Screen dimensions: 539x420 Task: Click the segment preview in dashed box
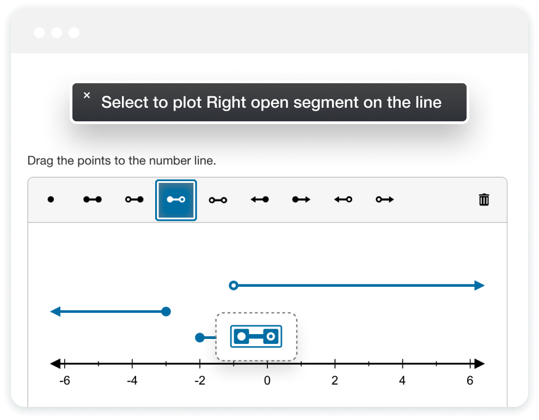point(256,337)
